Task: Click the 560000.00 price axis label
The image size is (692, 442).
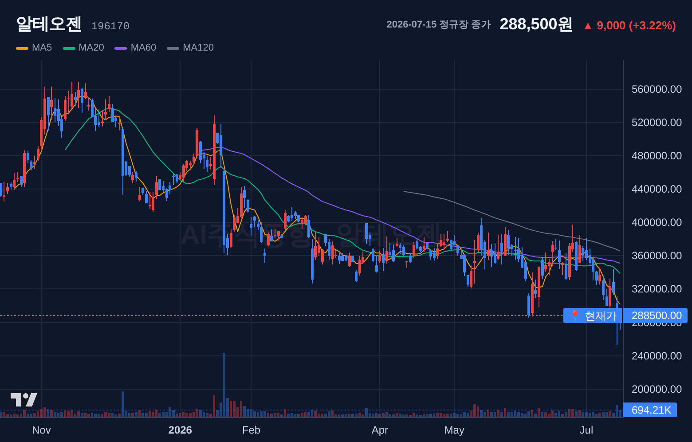Action: pos(657,89)
